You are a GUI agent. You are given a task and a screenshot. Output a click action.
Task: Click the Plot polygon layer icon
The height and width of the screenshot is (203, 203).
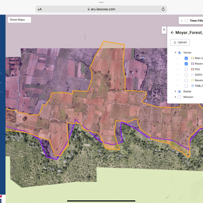point(193,69)
